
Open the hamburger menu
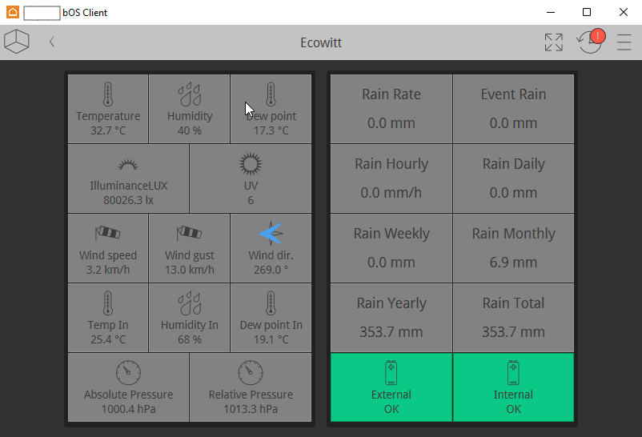tap(624, 42)
